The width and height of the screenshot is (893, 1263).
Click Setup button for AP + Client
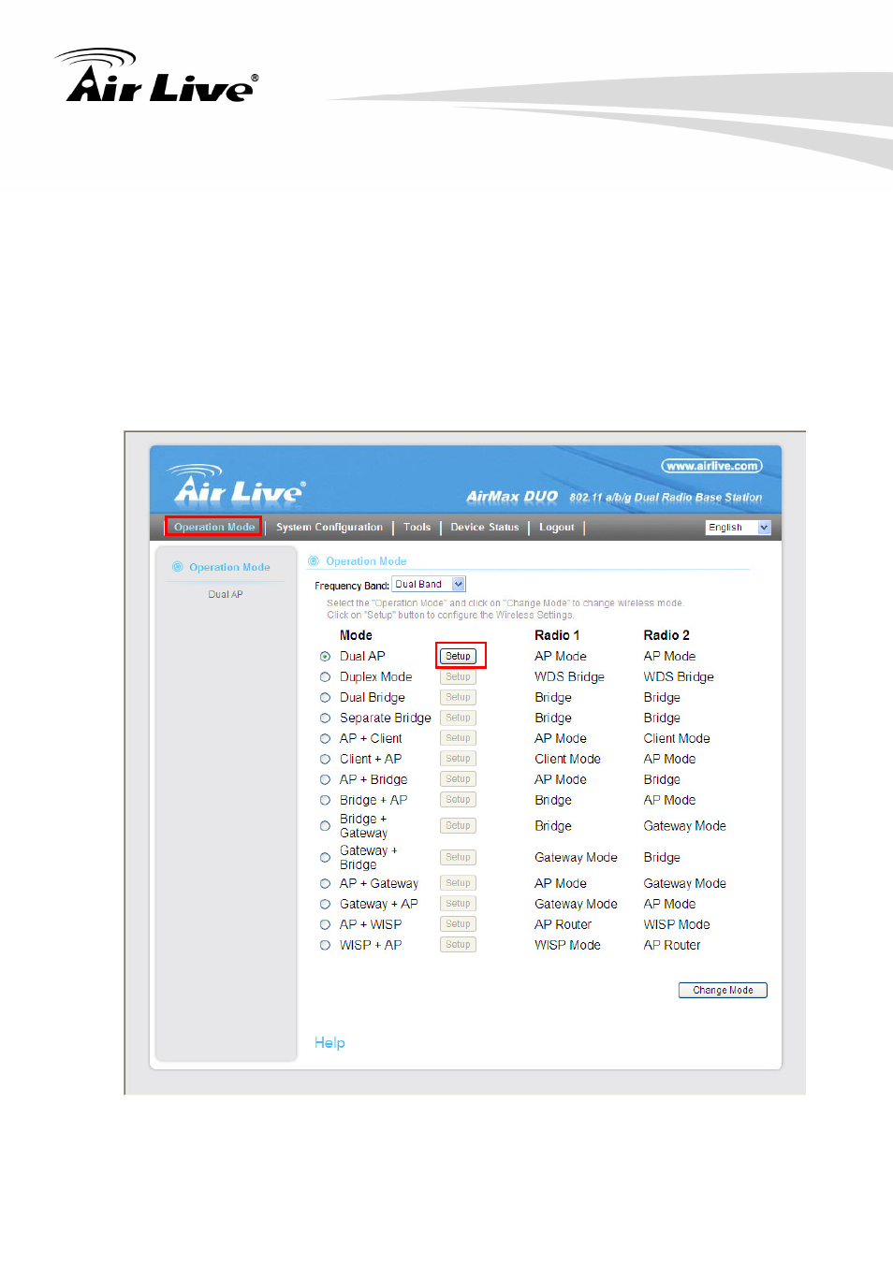click(458, 739)
